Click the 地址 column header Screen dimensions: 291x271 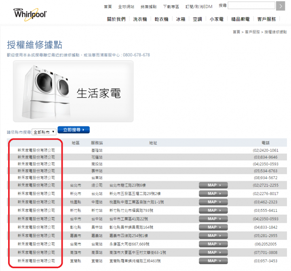pos(153,143)
